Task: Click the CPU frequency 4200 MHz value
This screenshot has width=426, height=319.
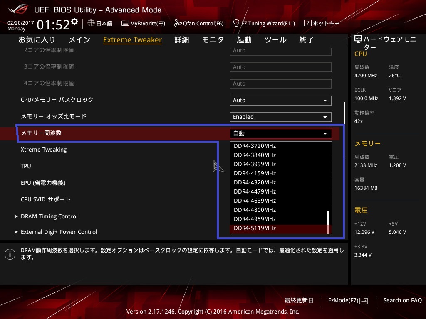Action: 366,76
